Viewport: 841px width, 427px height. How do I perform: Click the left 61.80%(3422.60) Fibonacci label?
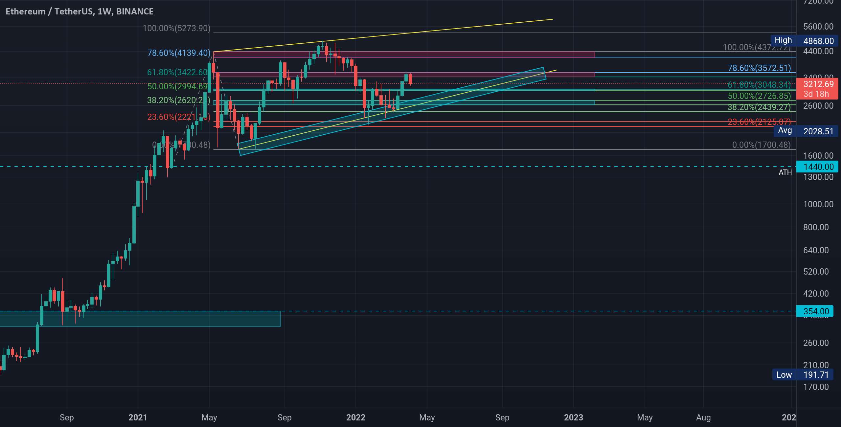[177, 72]
